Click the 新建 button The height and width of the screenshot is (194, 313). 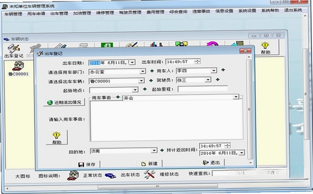(149, 164)
